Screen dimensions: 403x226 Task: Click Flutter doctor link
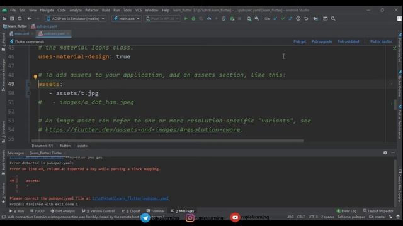(381, 41)
